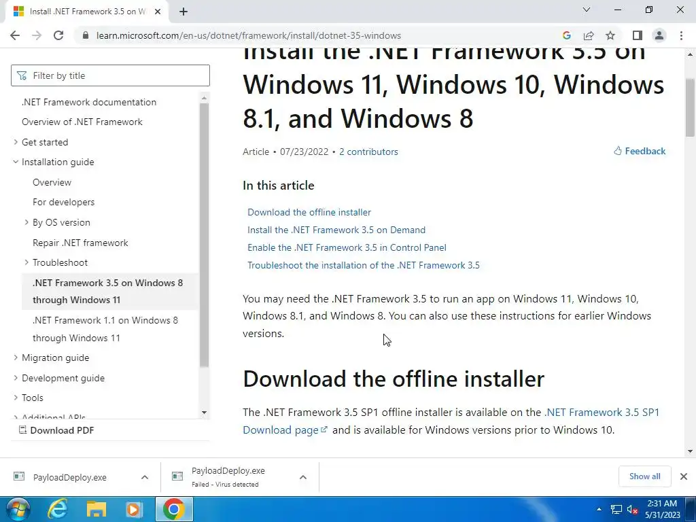Select .NET Framework 3.5 on Windows 8 through Windows 11
This screenshot has width=696, height=522.
point(108,291)
